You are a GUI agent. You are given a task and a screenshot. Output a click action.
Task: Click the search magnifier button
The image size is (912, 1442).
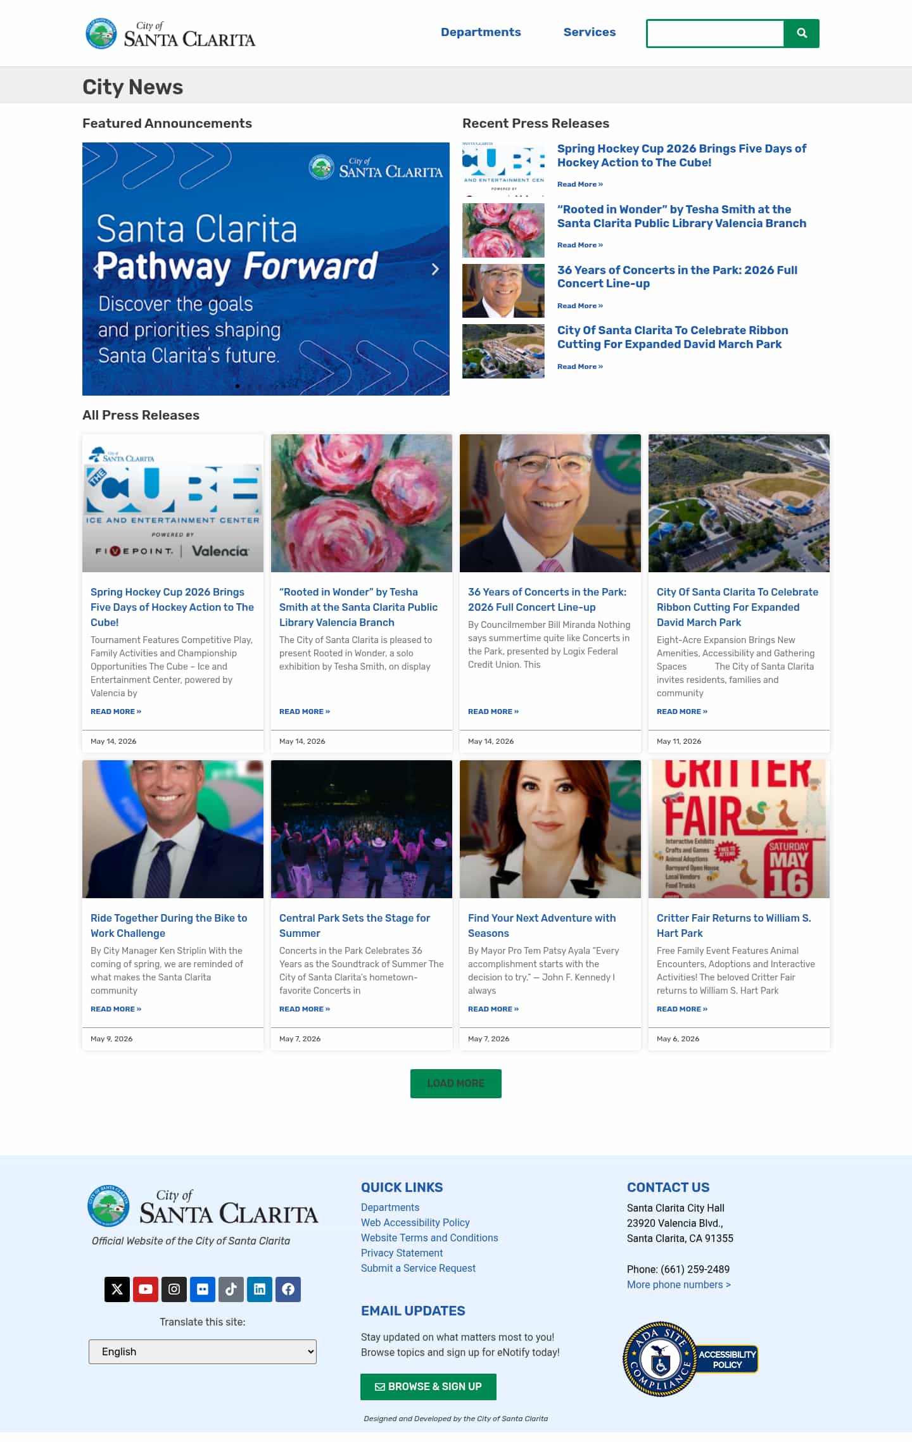click(x=801, y=33)
